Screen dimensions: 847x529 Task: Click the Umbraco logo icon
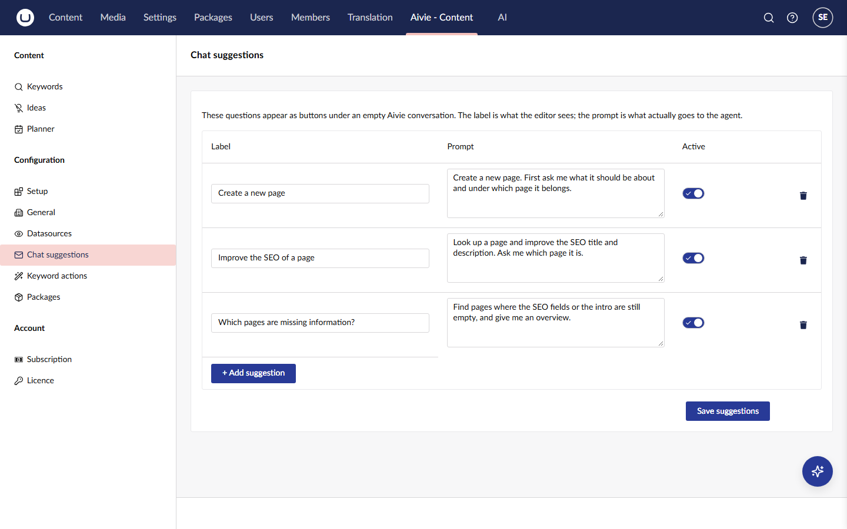25,18
